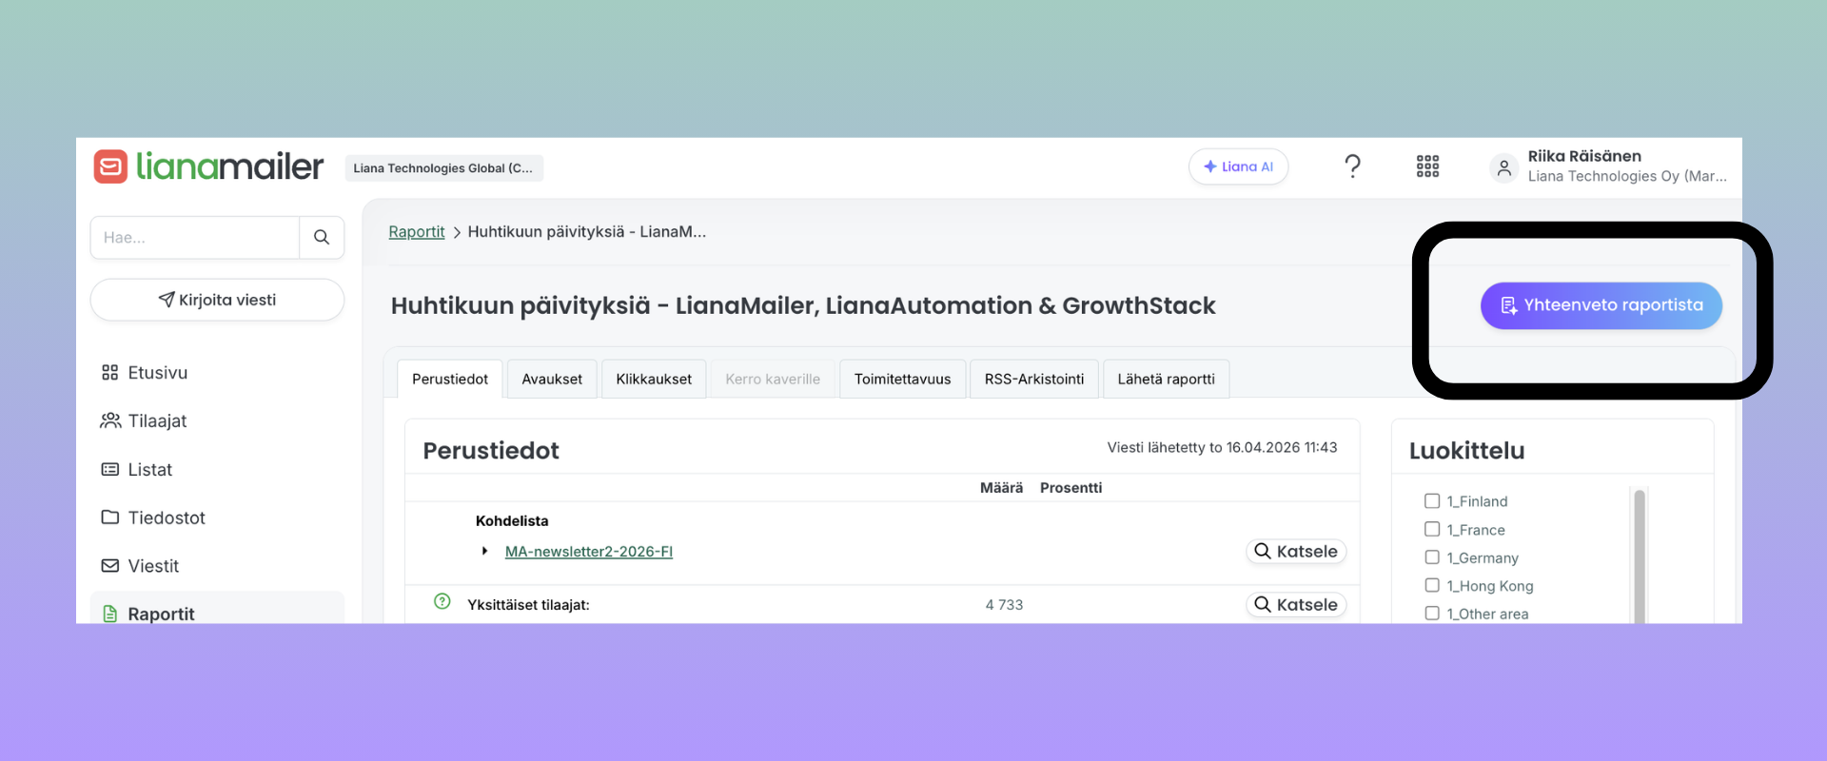
Task: Switch to the Perustiedot tab
Action: tap(450, 379)
